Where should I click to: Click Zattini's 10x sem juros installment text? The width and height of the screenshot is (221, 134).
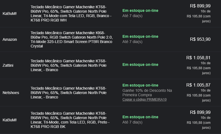click(199, 68)
